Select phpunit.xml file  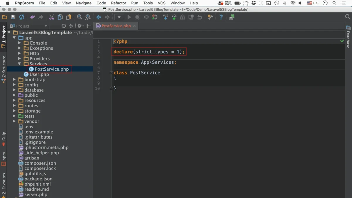click(37, 184)
